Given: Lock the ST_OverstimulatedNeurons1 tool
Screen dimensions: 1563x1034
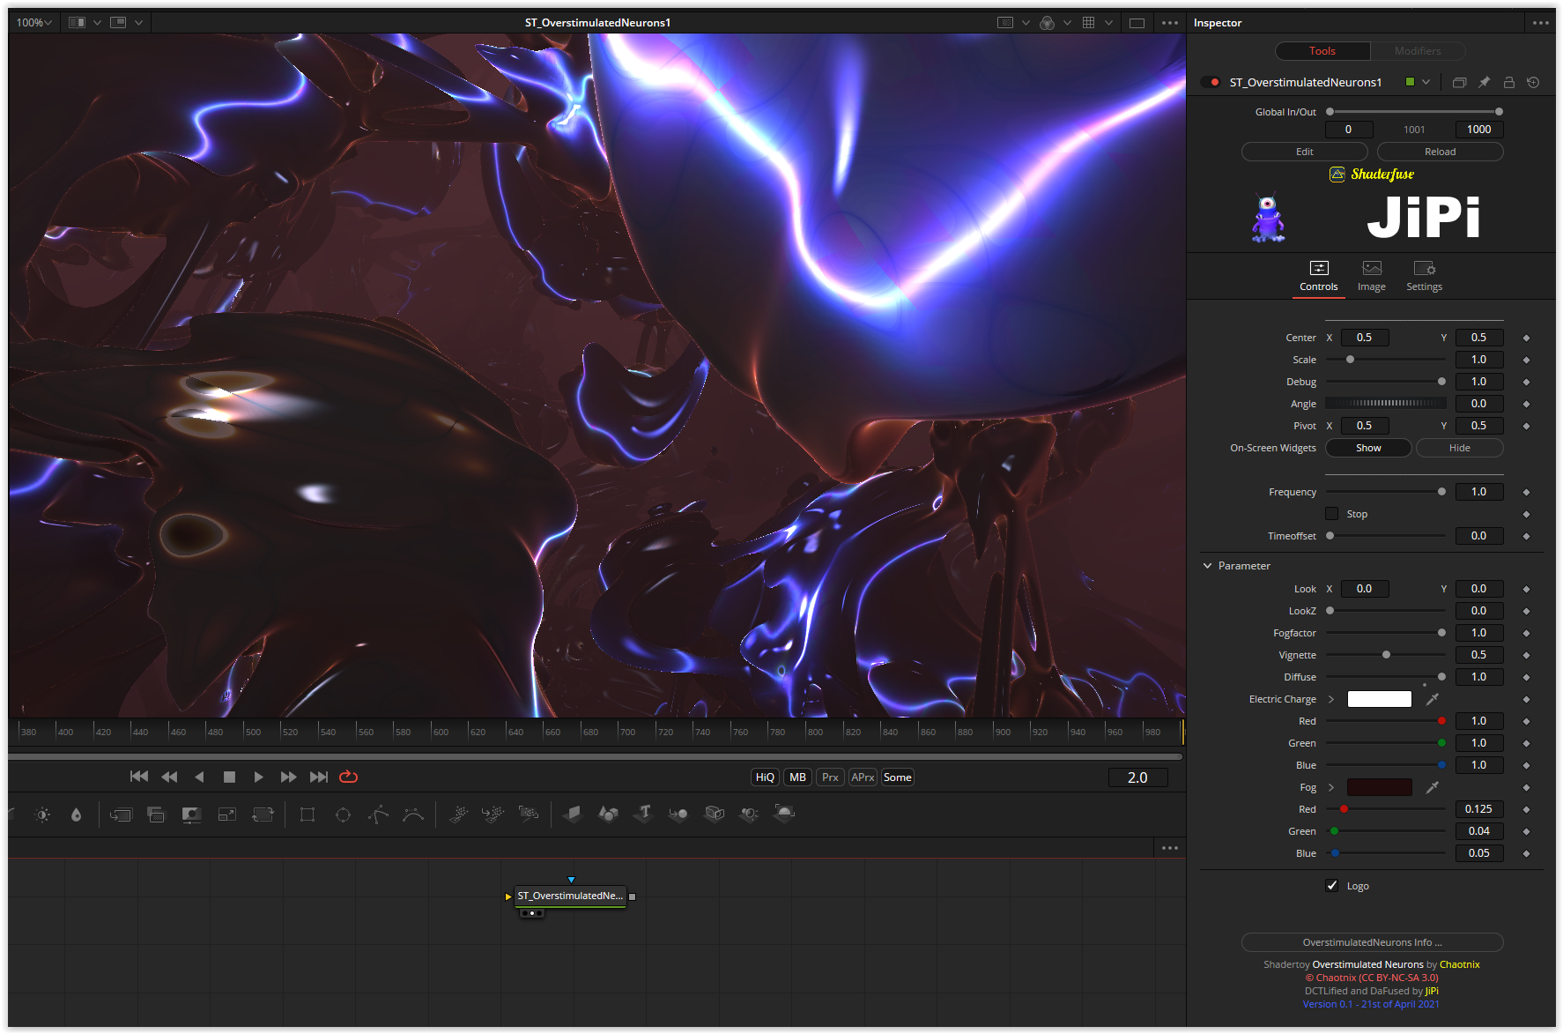Looking at the screenshot, I should 1508,82.
